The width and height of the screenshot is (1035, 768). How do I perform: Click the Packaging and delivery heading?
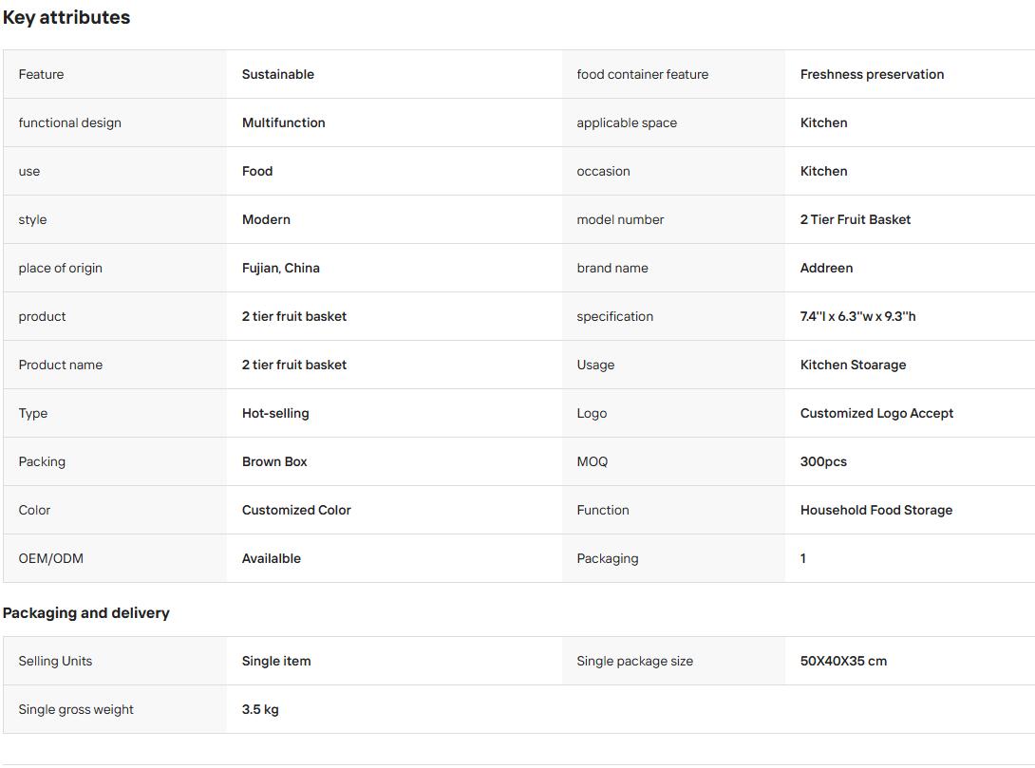tap(85, 613)
